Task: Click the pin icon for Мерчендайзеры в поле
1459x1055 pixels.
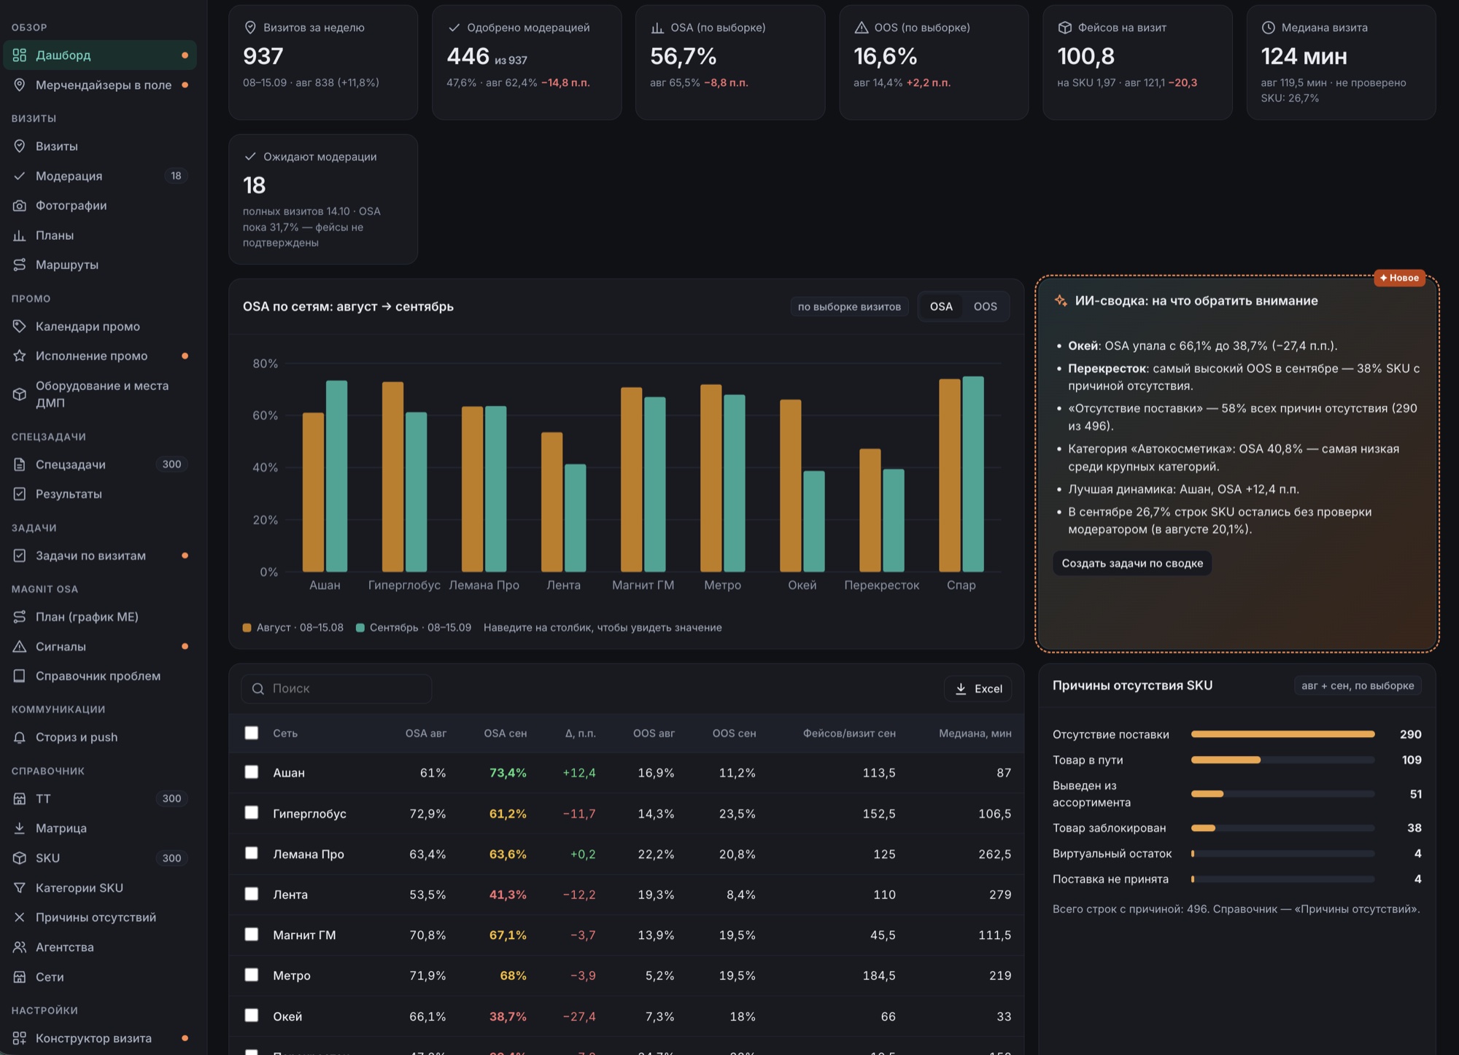Action: (20, 85)
